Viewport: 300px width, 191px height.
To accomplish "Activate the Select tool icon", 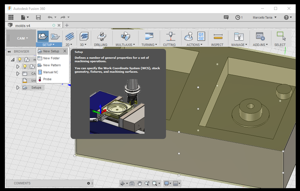I will pos(281,36).
